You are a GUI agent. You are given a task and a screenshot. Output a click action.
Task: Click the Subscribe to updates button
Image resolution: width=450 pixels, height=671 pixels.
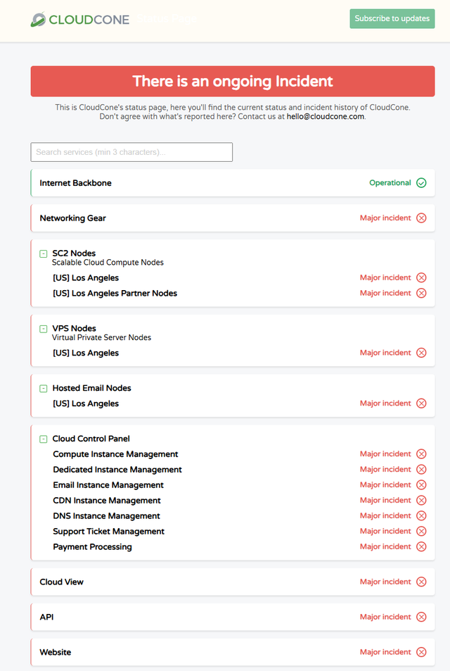tap(392, 18)
